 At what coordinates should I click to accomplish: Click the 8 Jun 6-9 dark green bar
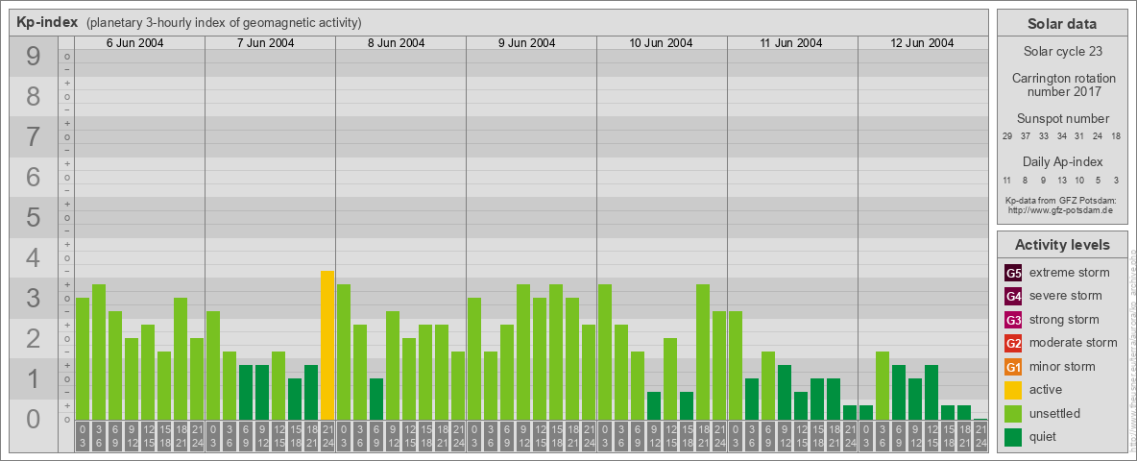pos(376,399)
